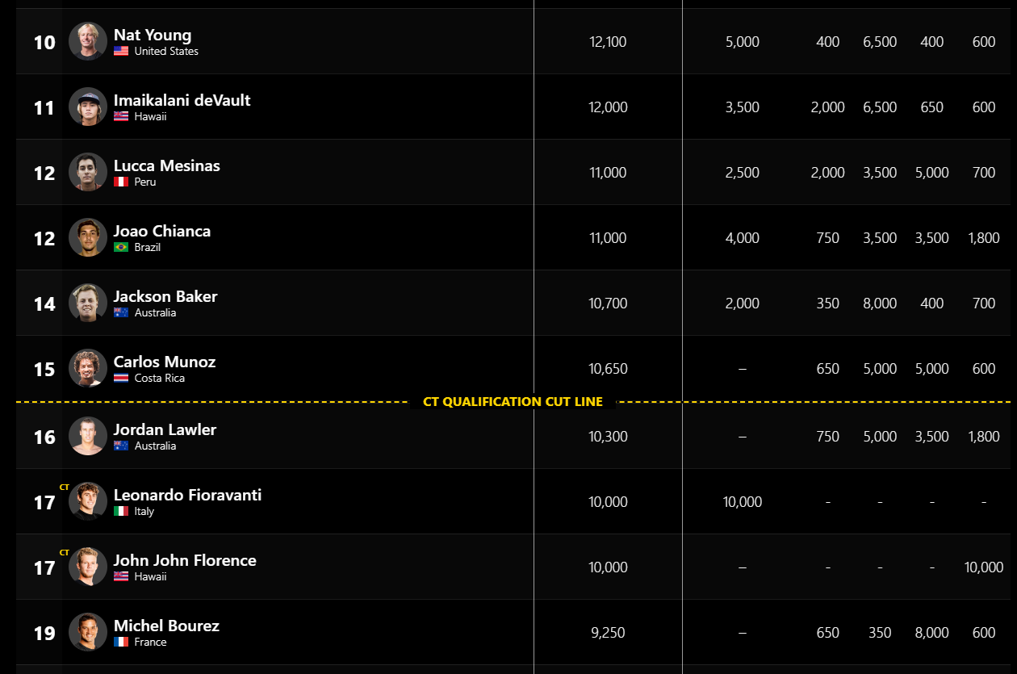Select Michel Bourez's profile thumbnail
1017x674 pixels.
point(88,632)
